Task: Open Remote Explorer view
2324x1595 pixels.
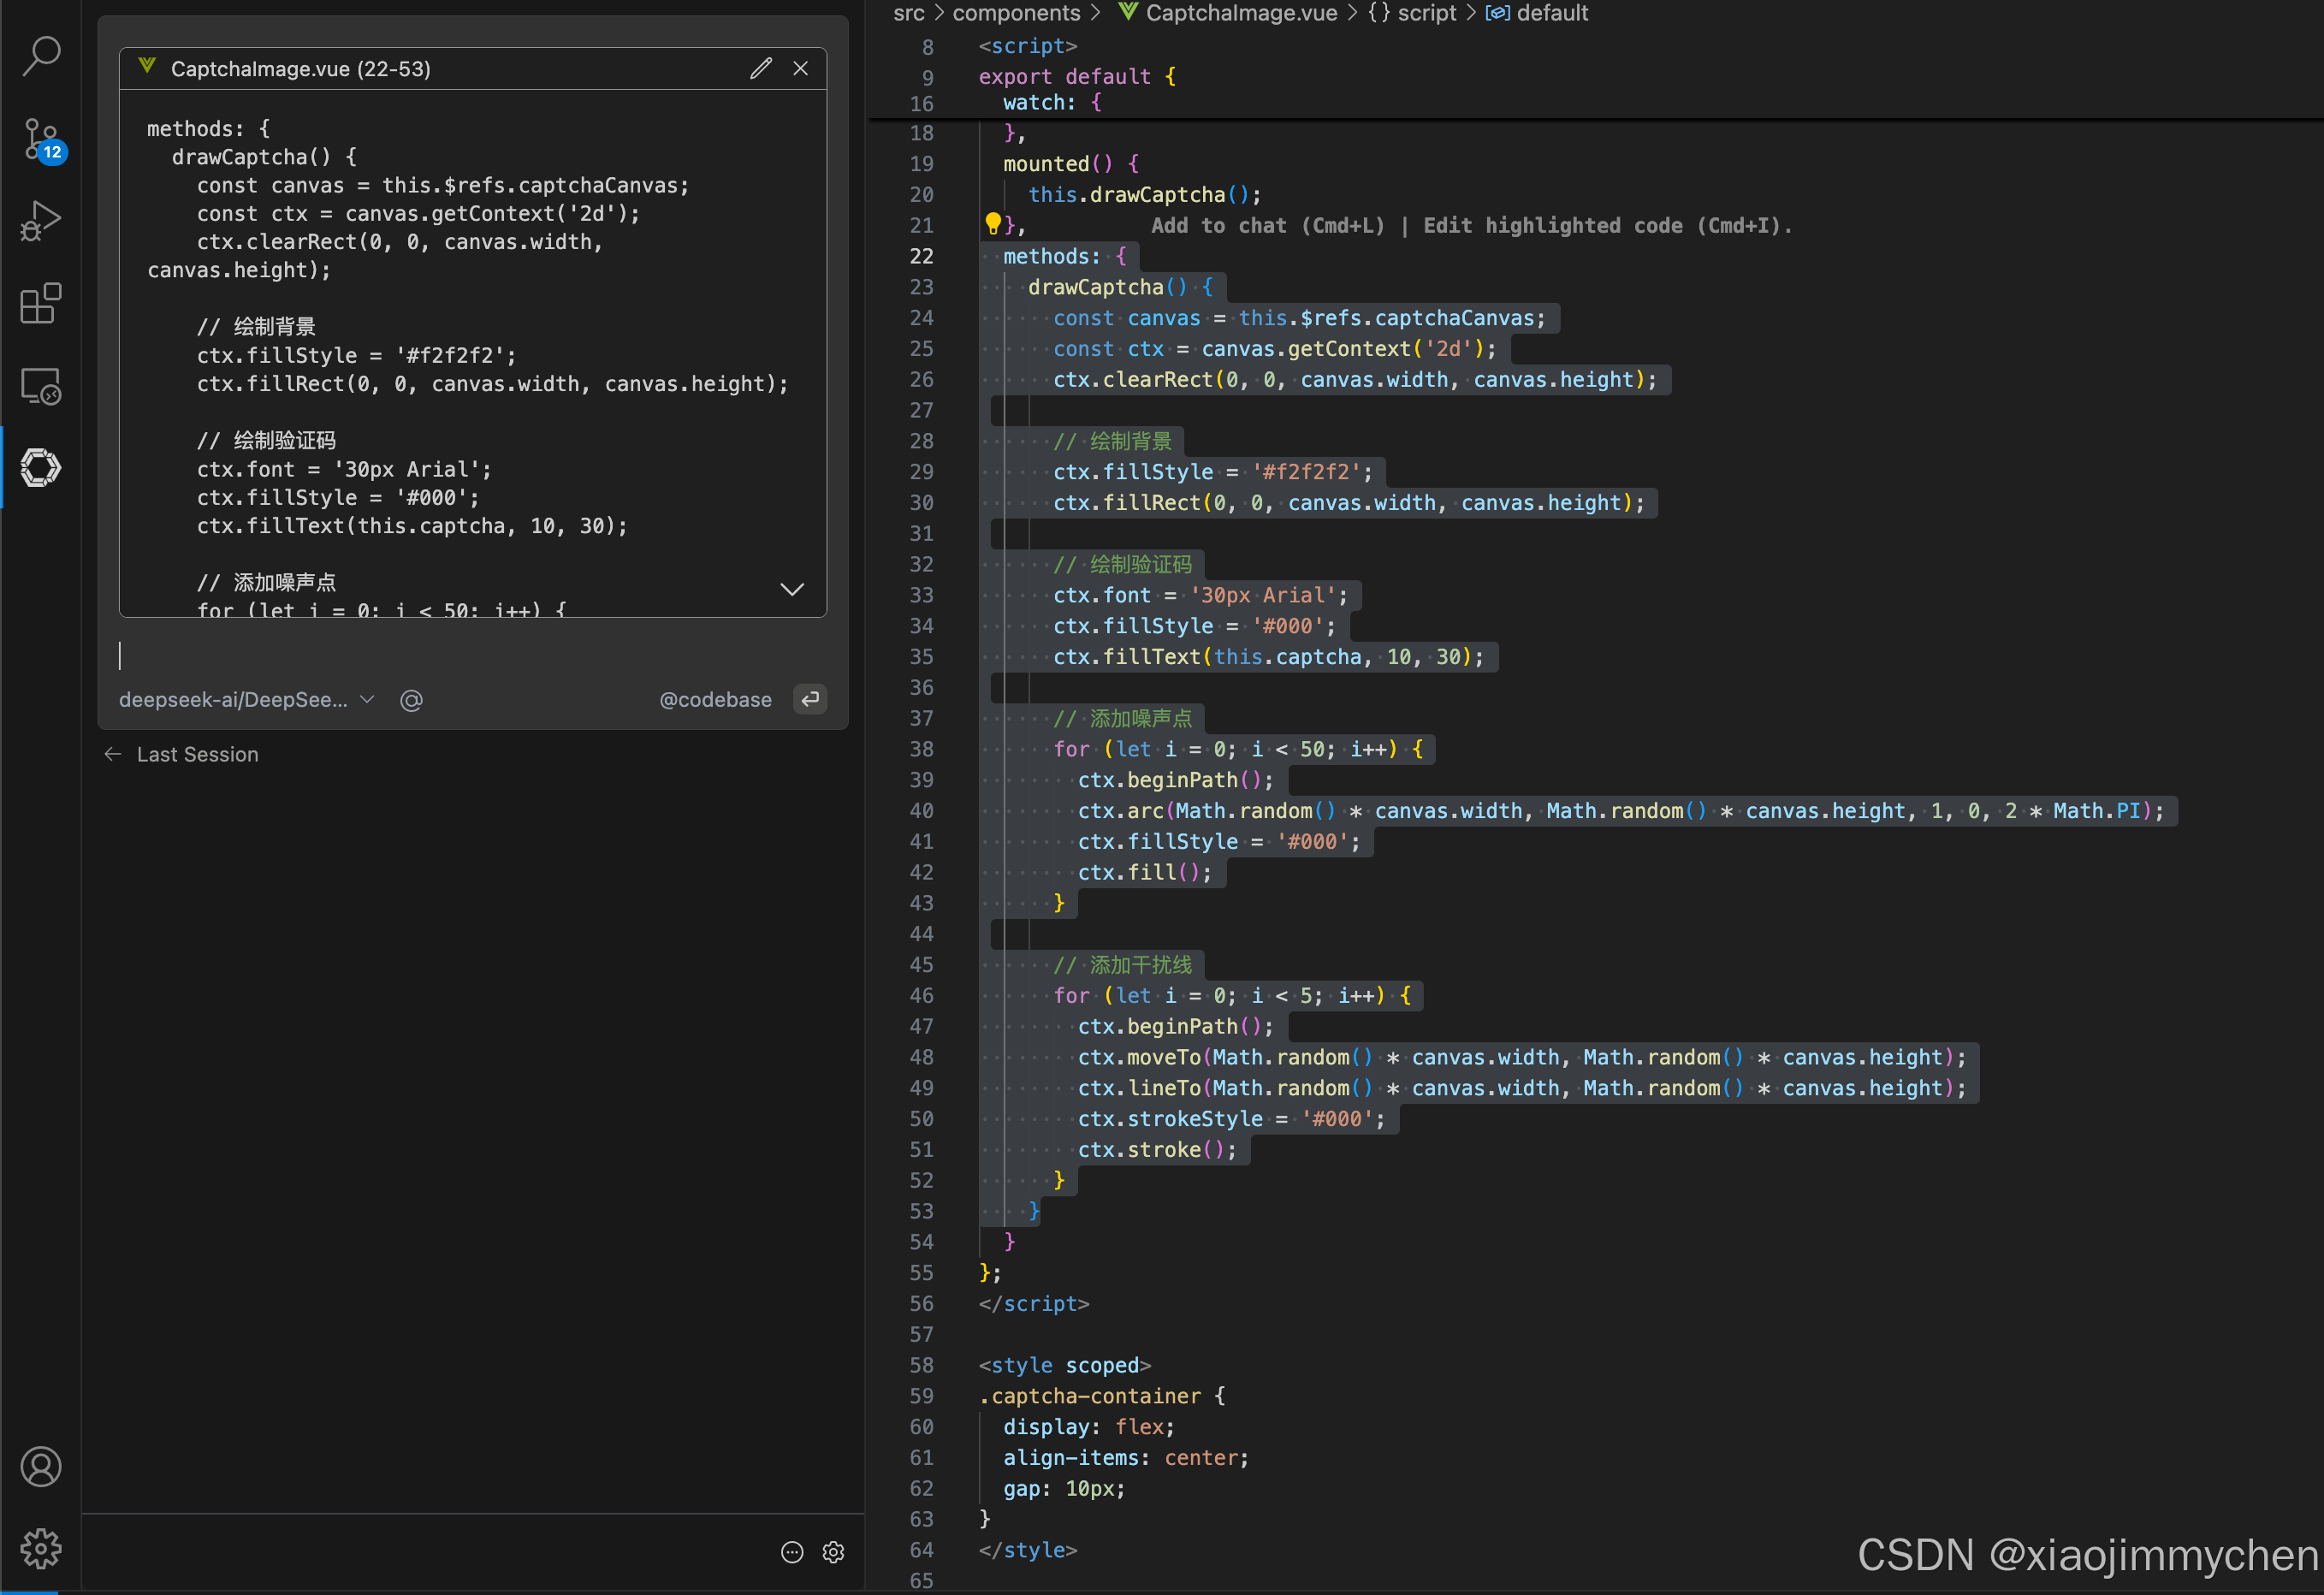Action: click(41, 385)
